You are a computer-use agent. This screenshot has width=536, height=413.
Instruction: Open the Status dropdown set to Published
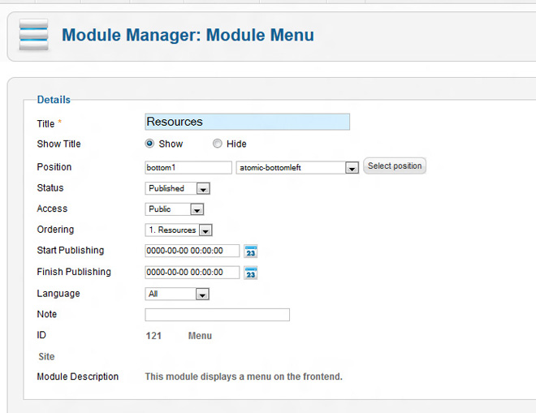203,189
